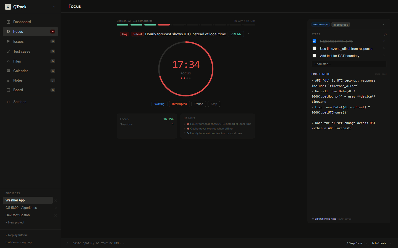Switch to the DevConf Boston project
Viewport: 398px width, 248px height.
(x=28, y=215)
